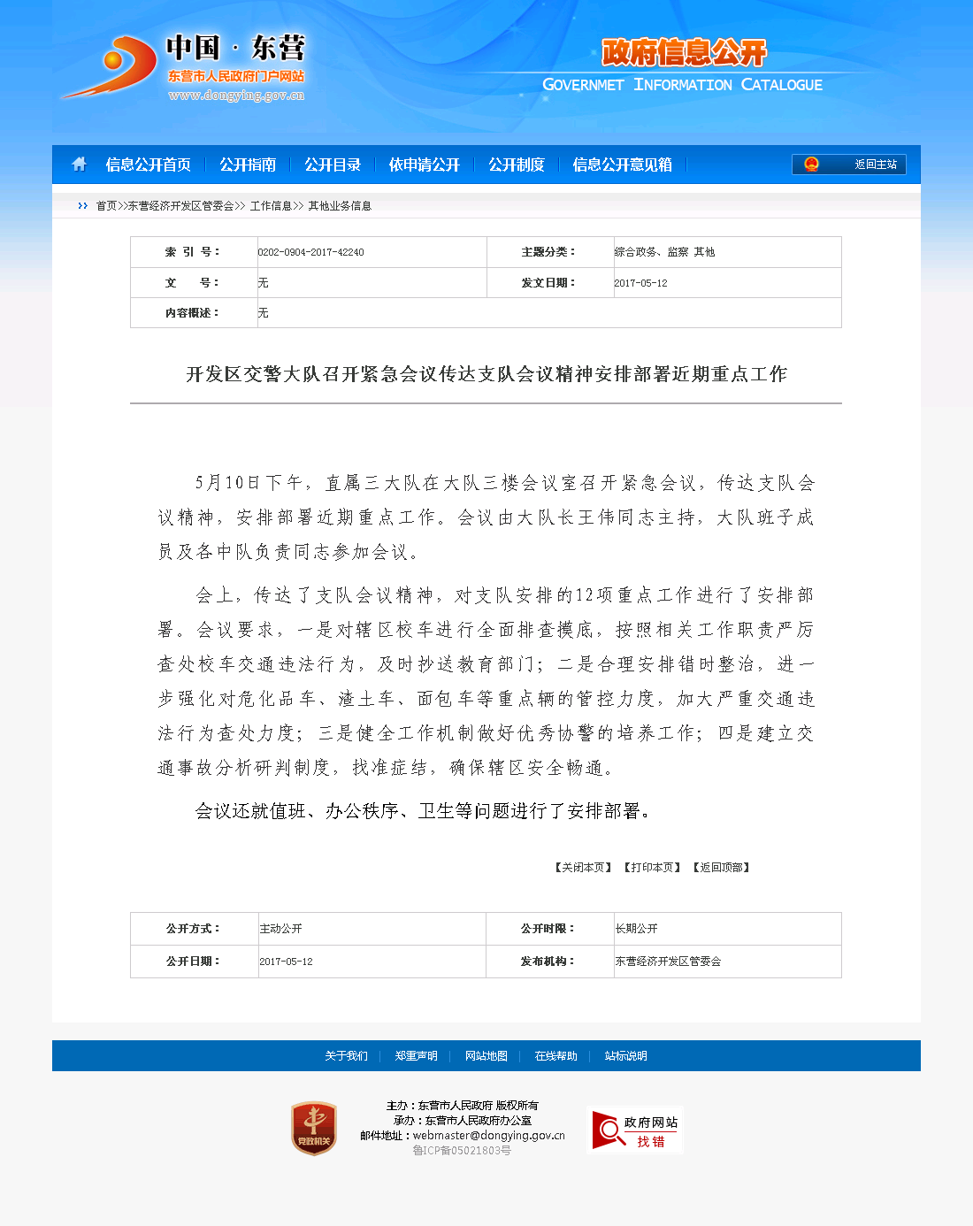973x1226 pixels.
Task: Click 返回顶部 link below the article
Action: (x=722, y=868)
